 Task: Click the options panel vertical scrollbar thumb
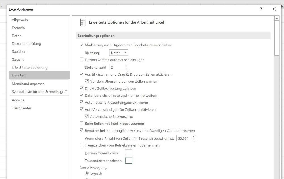[x=277, y=38]
